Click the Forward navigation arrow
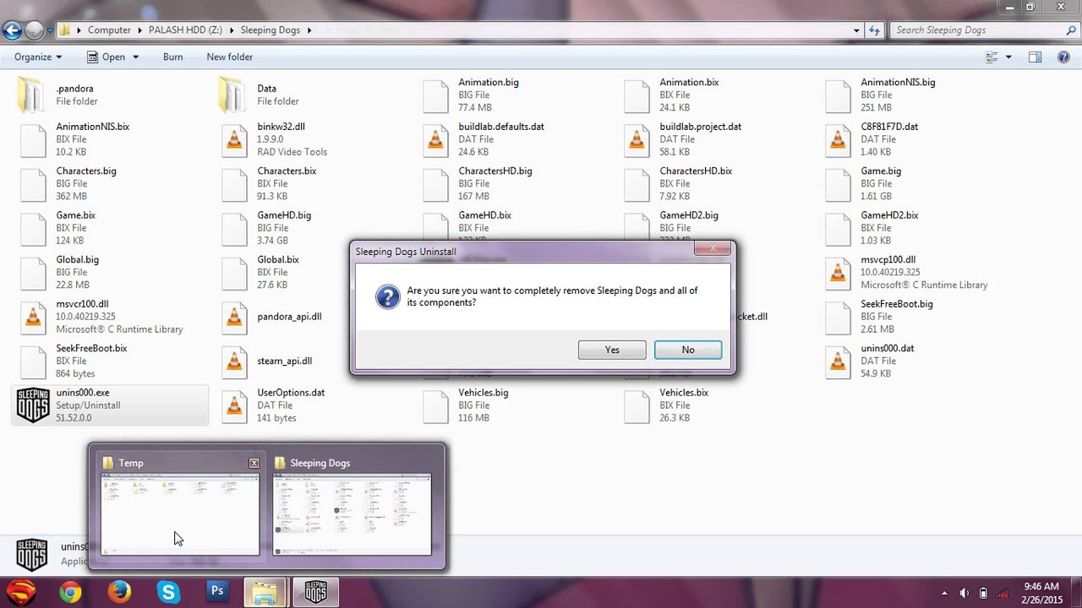1082x608 pixels. coord(34,30)
